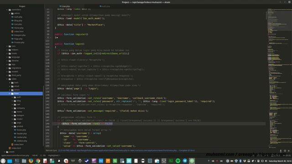Click the 'ion_auth_model' load line
This screenshot has height=164, width=292.
point(81,18)
